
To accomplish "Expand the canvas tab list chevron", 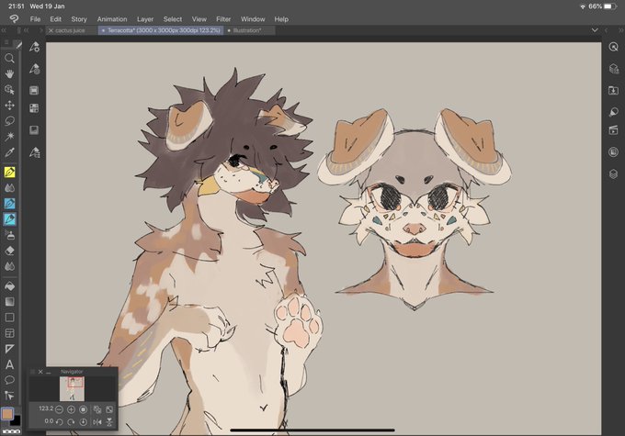I will point(595,30).
